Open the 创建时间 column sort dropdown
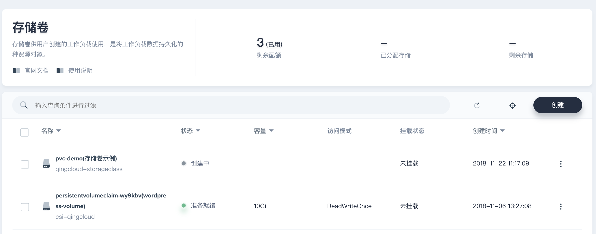The height and width of the screenshot is (234, 596). point(502,131)
